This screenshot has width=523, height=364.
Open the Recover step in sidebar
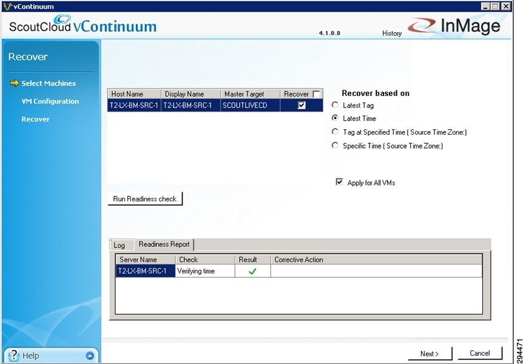[36, 120]
